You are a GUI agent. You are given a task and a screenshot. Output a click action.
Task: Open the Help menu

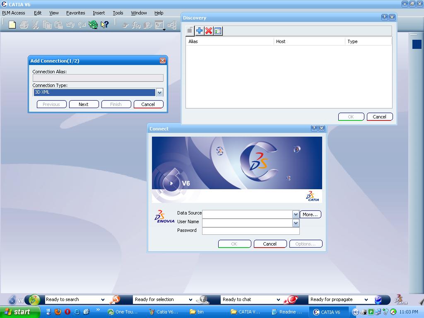pos(159,13)
